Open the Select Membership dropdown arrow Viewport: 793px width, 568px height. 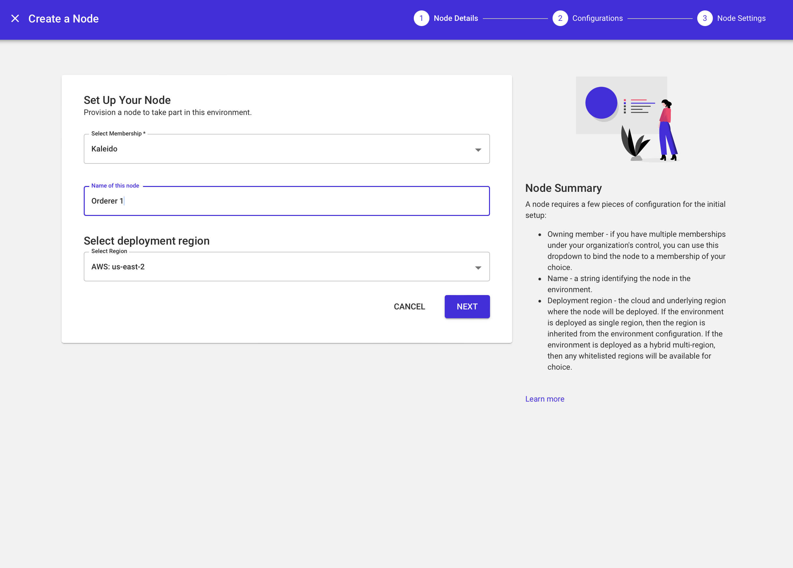[478, 150]
